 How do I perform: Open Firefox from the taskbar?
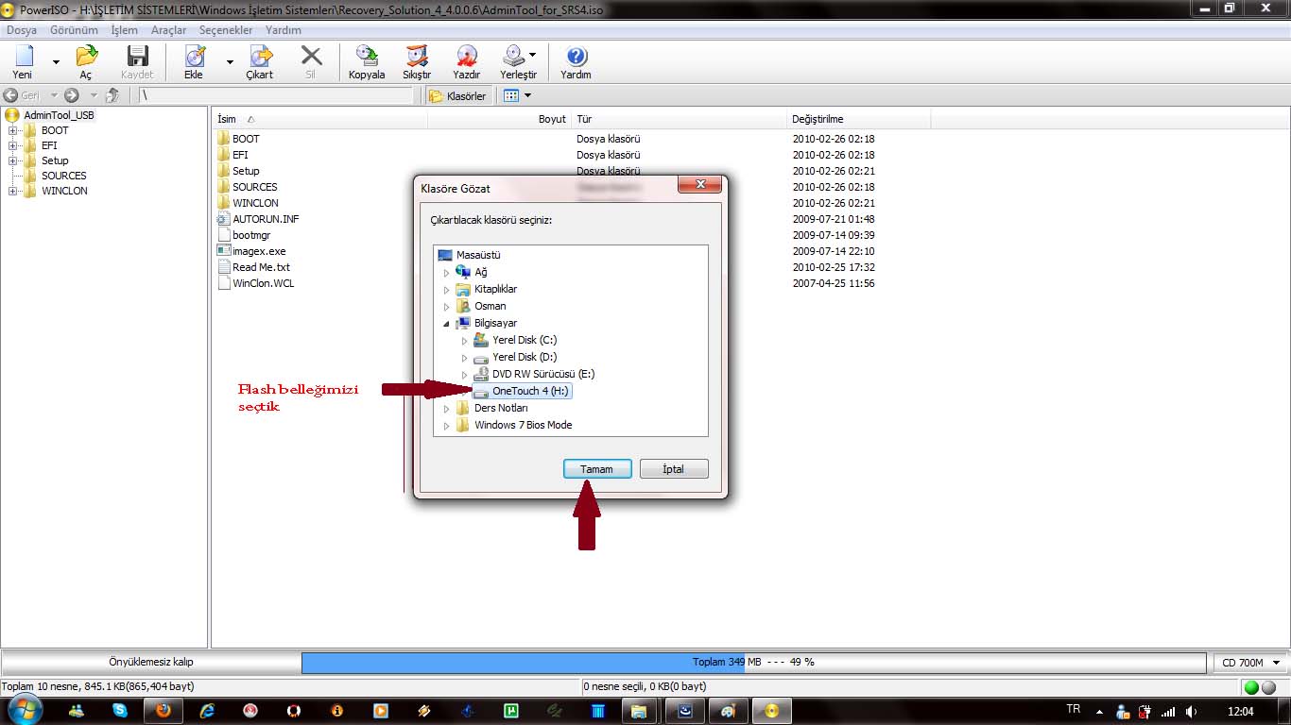tap(163, 710)
